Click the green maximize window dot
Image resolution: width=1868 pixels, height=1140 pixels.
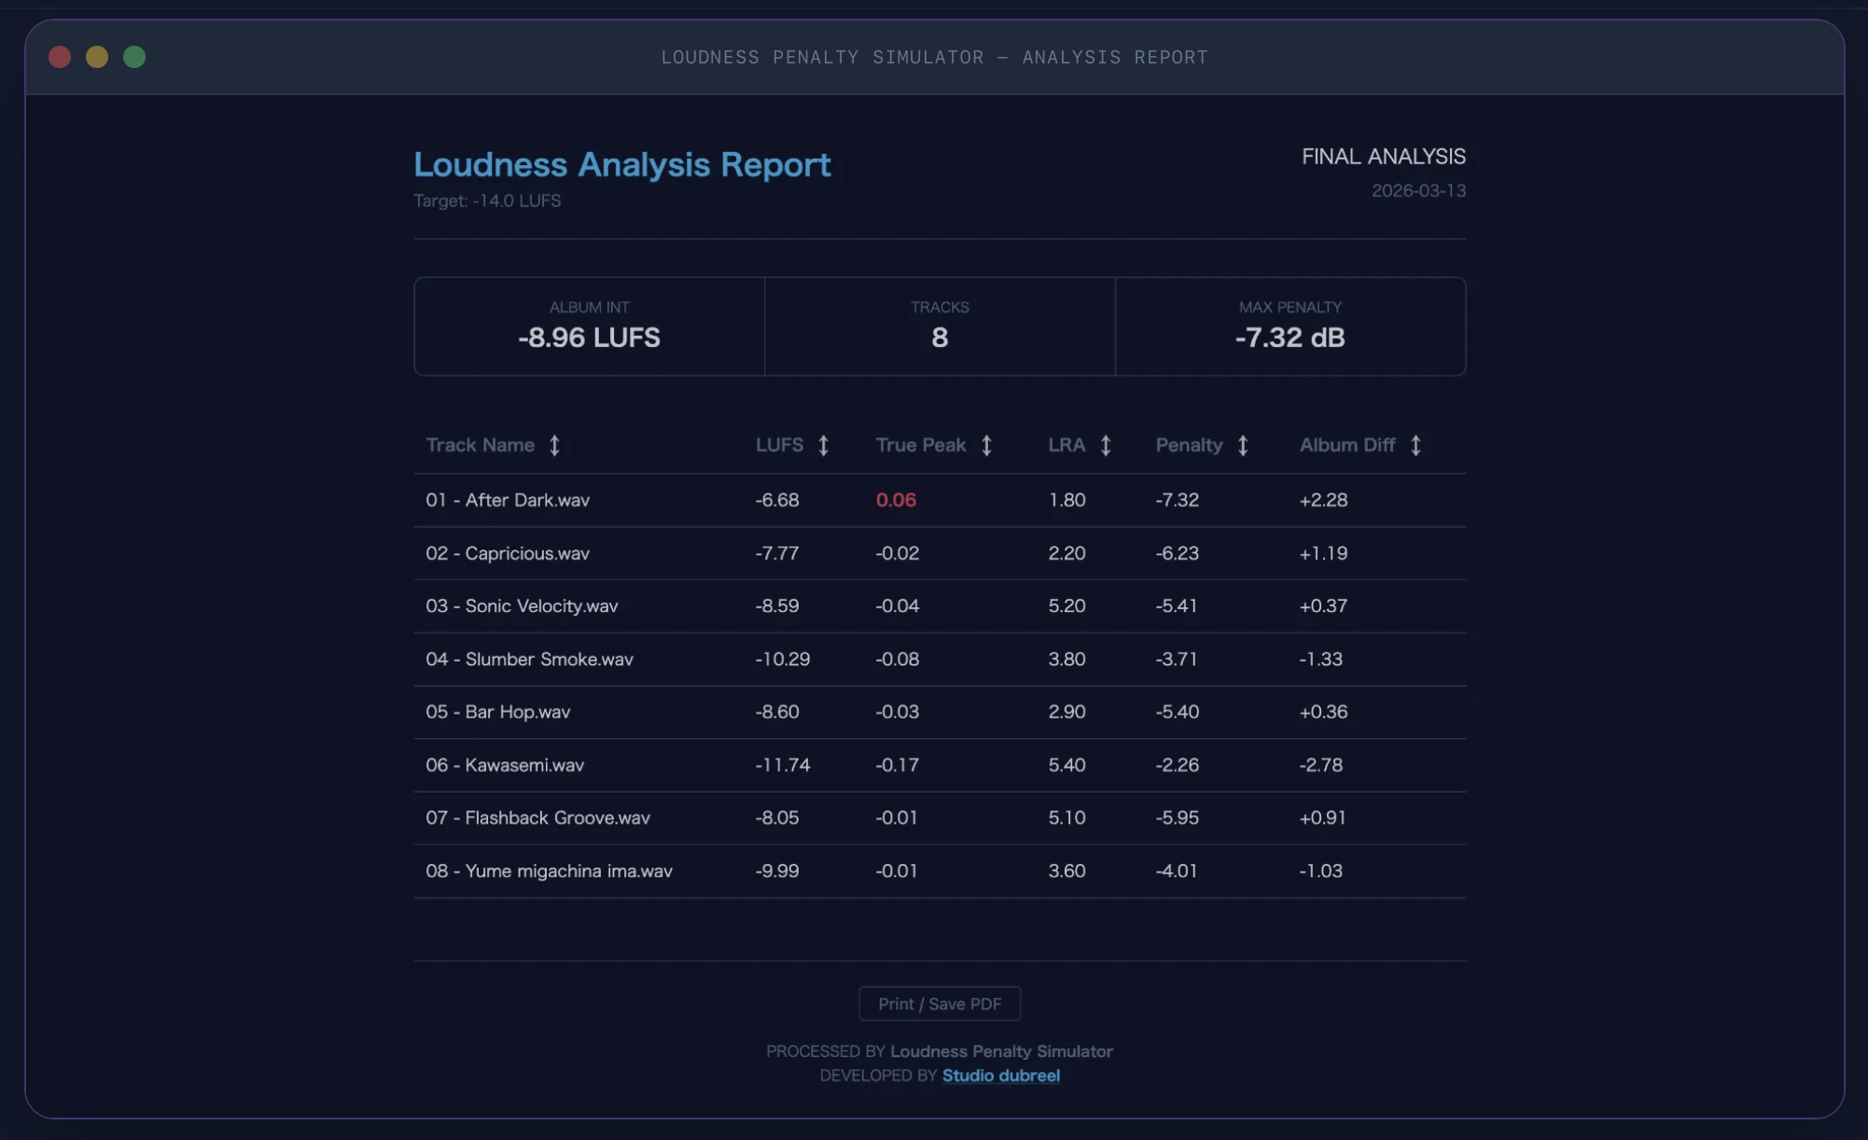(134, 57)
